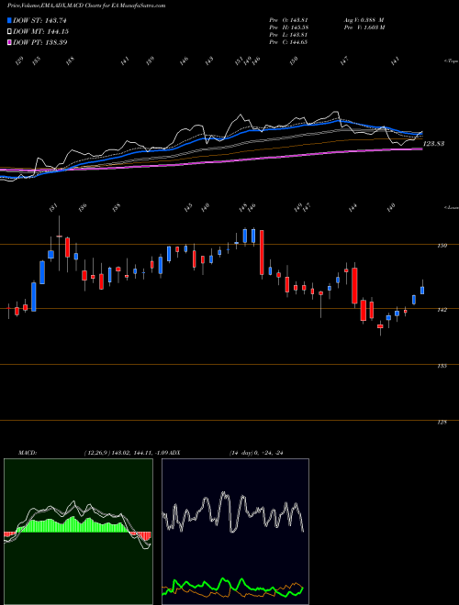Viewport: 459px width, 605px height.
Task: Select the DOW MT: 144.15 label
Action: 40,31
